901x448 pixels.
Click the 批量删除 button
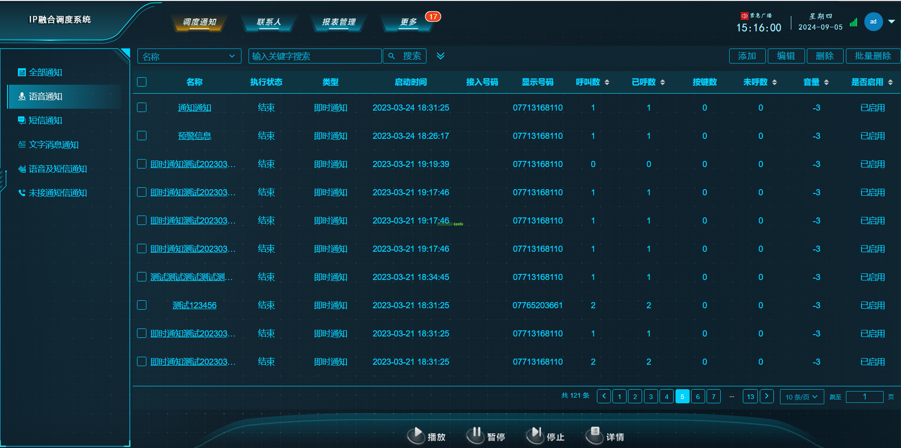click(x=873, y=56)
